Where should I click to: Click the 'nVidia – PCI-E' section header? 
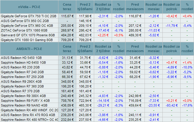point(29,7)
